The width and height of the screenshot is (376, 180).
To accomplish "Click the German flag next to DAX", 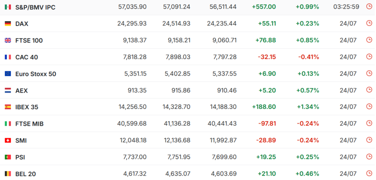I will (8, 24).
